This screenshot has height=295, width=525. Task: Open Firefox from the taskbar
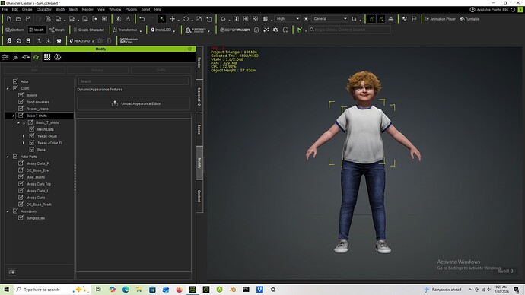[179, 290]
